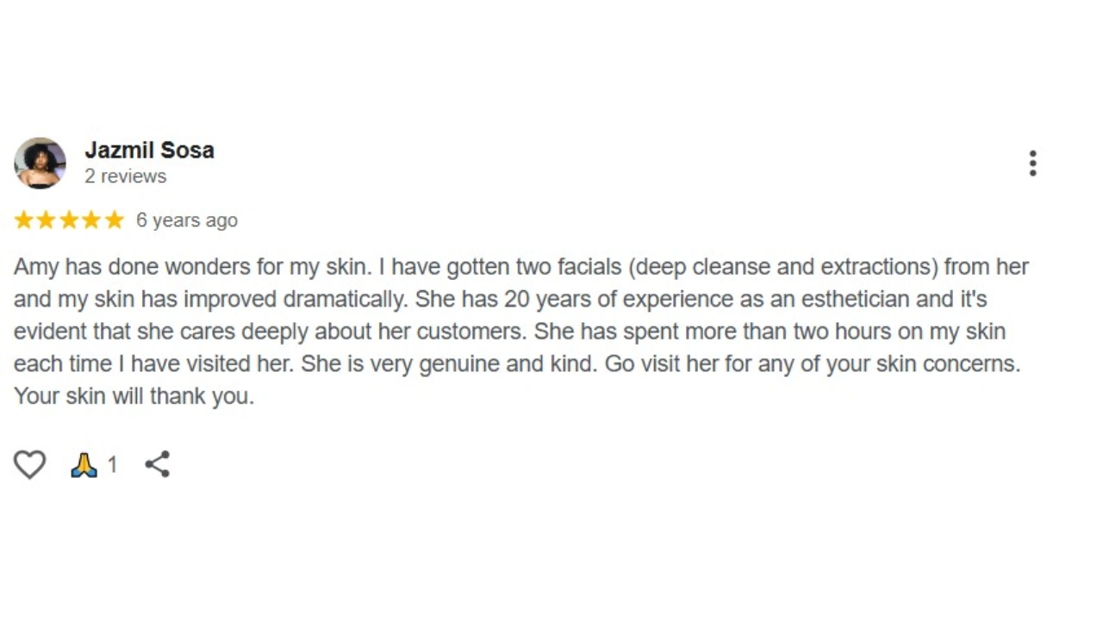Viewport: 1103px width, 620px height.
Task: Click the phrase "(deep cleanse and extractions)"
Action: [782, 267]
